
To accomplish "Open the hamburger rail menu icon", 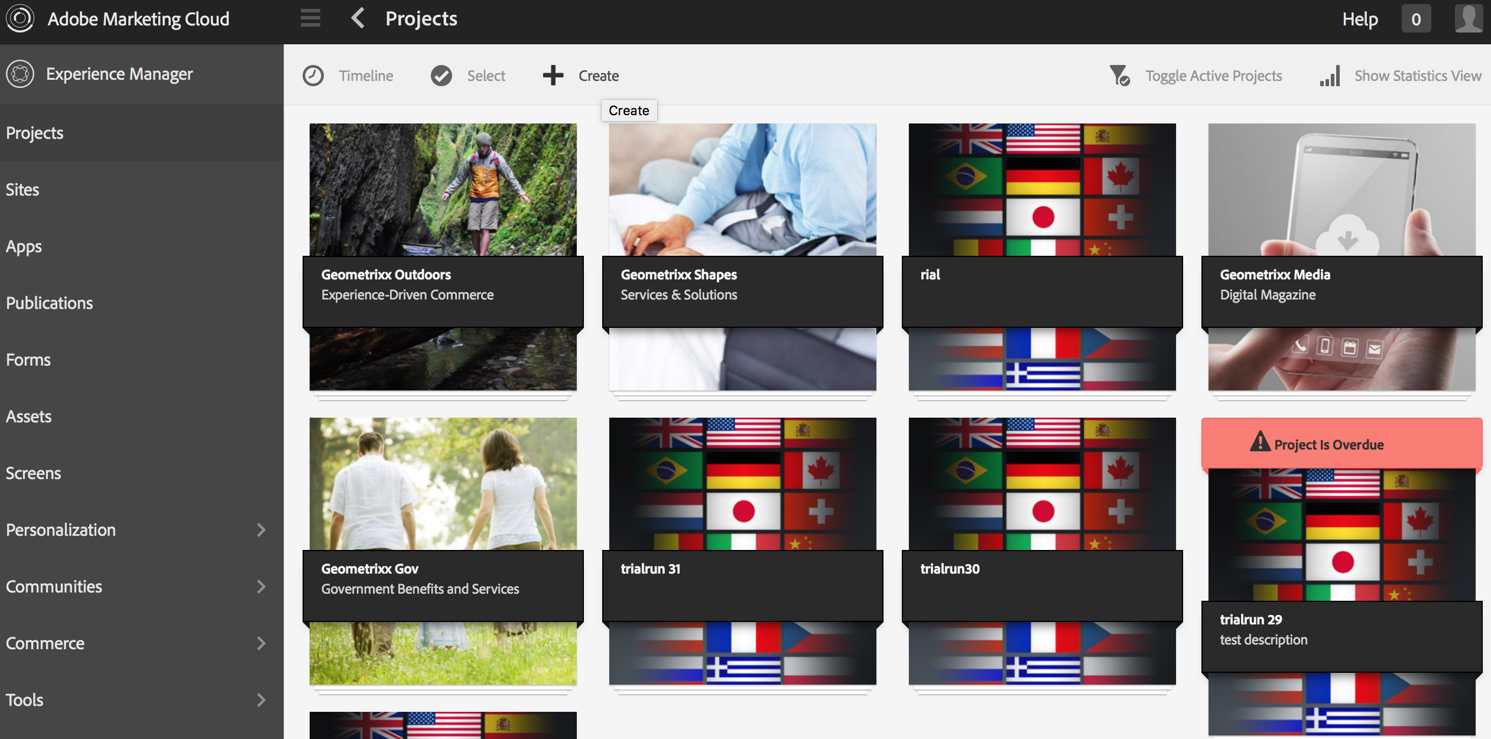I will click(x=310, y=18).
